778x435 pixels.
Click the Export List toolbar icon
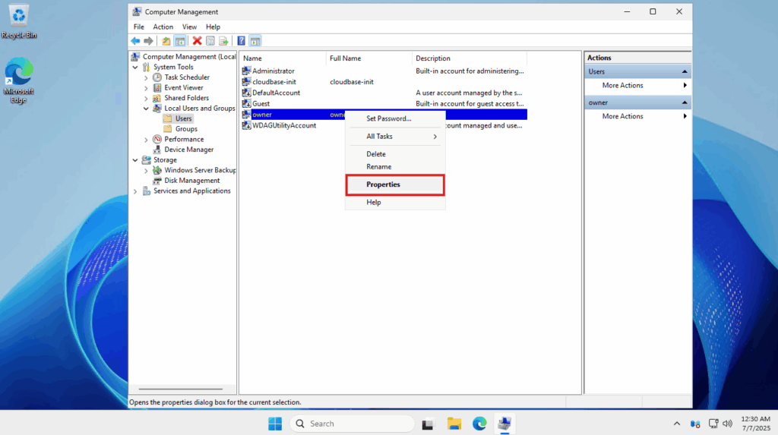(223, 41)
